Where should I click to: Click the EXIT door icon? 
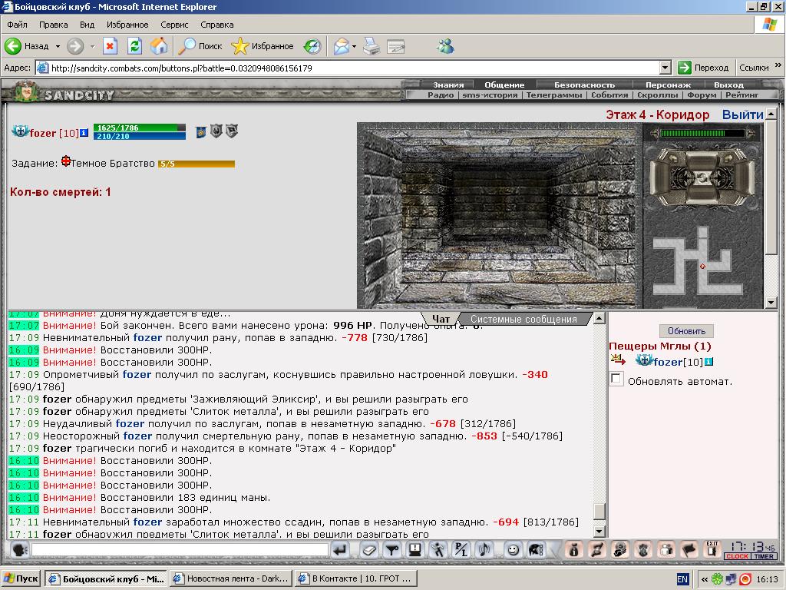pos(712,549)
